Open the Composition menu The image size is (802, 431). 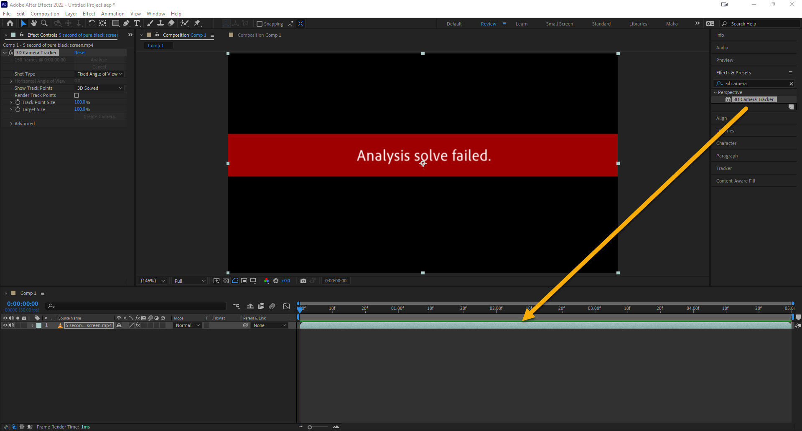tap(44, 13)
